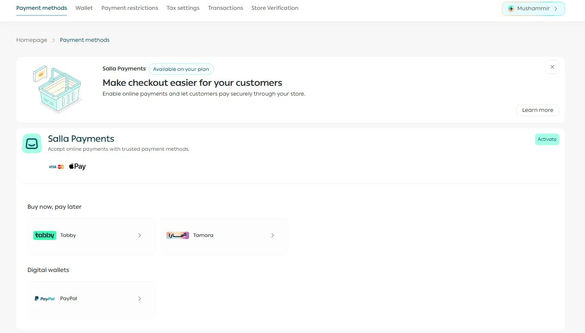Expand the PayPal option chevron
Screen dimensions: 585x333
(x=140, y=298)
